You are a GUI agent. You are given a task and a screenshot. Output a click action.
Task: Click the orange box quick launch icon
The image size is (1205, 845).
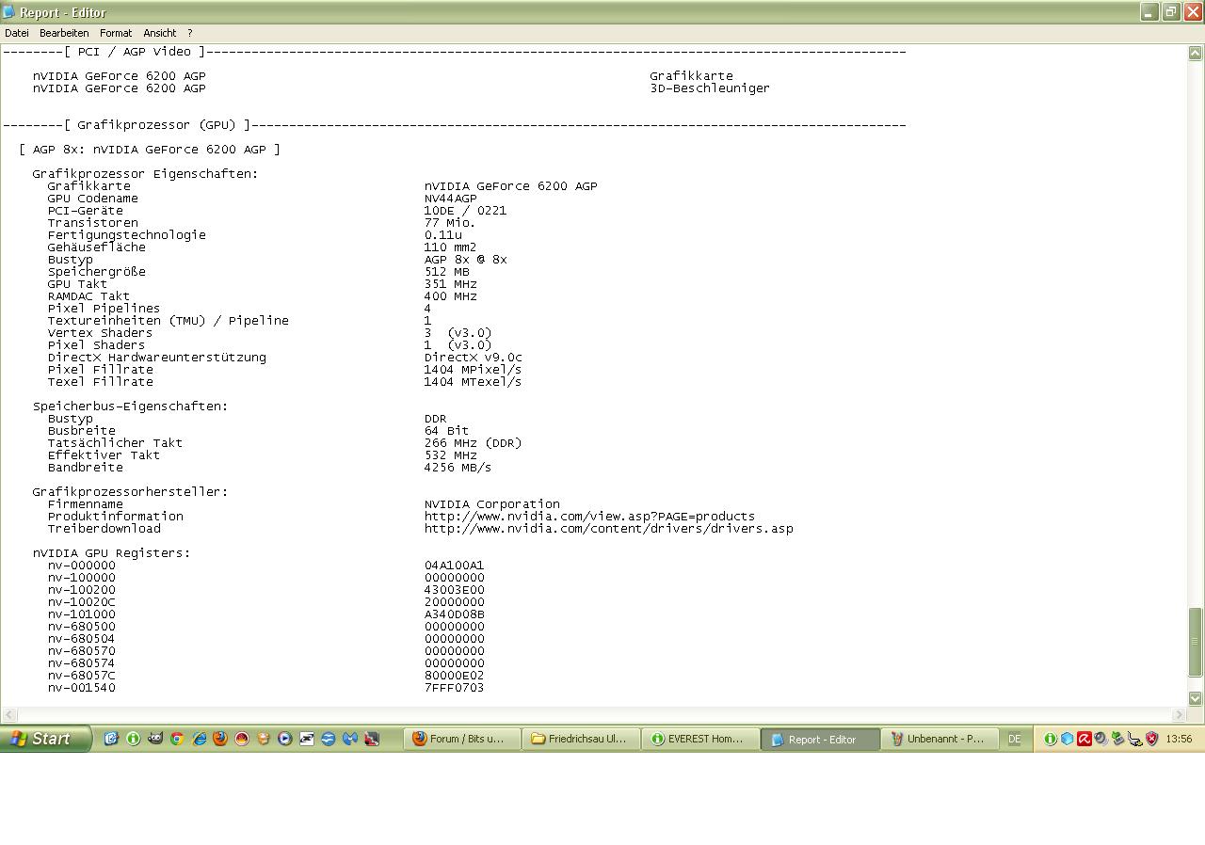point(264,739)
